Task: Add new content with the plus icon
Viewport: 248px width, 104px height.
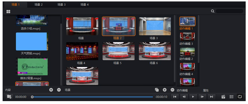Action: pyautogui.click(x=51, y=90)
